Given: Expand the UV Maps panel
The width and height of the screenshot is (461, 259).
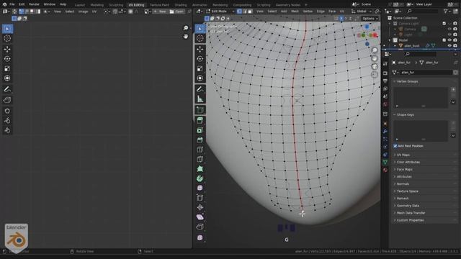Looking at the screenshot, I should coord(425,155).
